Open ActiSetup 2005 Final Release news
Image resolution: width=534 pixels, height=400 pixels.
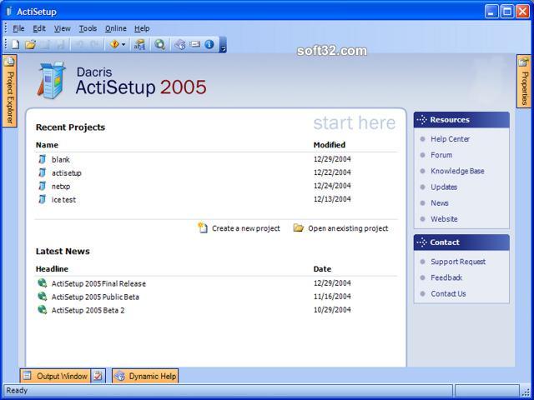pos(98,283)
